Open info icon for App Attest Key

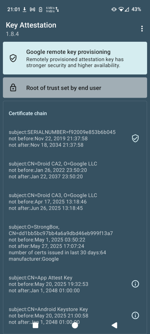coord(135,284)
